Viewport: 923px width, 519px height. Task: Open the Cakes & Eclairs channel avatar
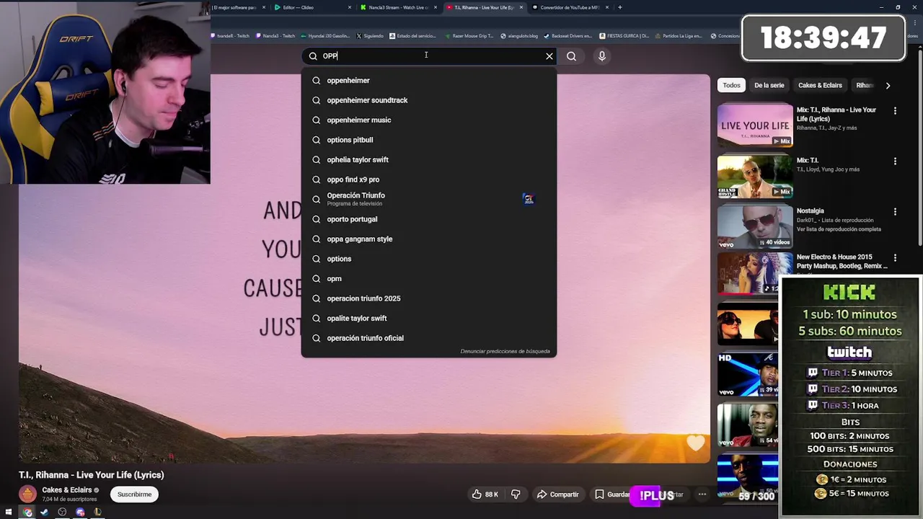28,494
